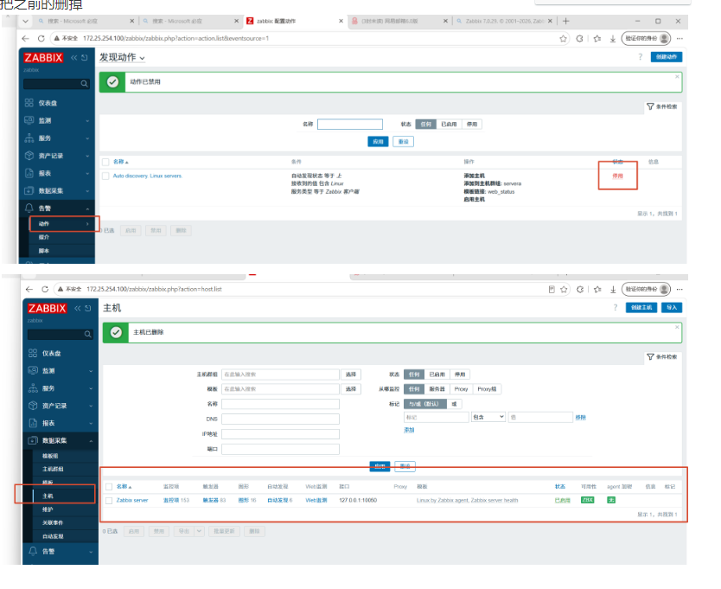Select Proxy组 under 从哪监控 filter
721x589 pixels.
(487, 389)
